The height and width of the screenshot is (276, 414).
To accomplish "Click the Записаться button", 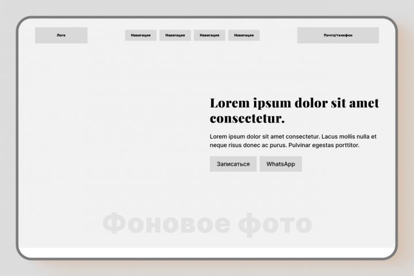I will tap(233, 164).
